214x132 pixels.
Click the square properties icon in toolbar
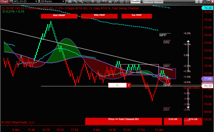[x=122, y=1]
